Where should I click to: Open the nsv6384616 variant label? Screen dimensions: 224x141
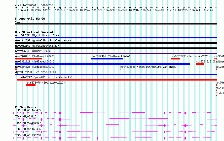pos(210,61)
